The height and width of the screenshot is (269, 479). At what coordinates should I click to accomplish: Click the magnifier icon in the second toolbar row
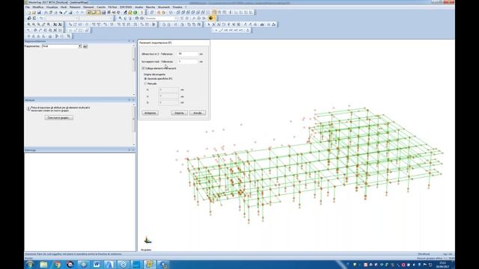120,18
